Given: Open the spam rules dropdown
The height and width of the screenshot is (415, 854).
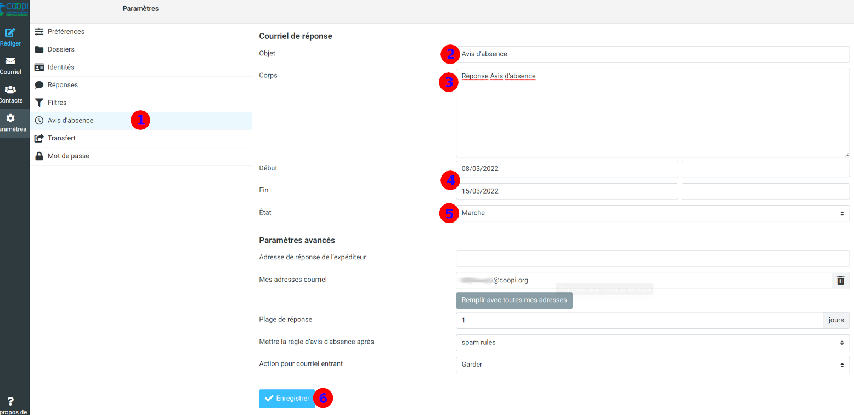Looking at the screenshot, I should click(652, 343).
